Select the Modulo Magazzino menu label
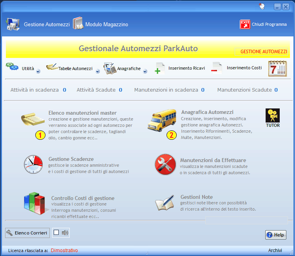 click(107, 24)
